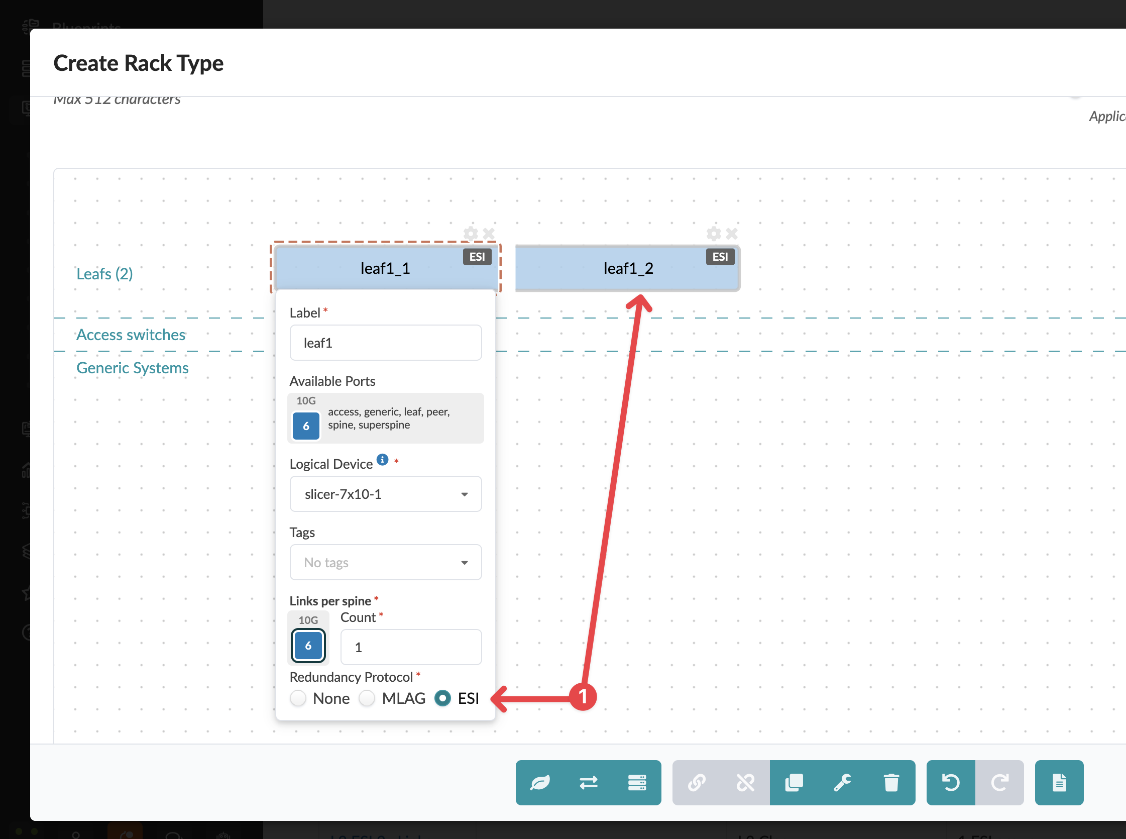This screenshot has height=839, width=1126.
Task: Remove leaf1_2 with its x icon
Action: tap(732, 234)
